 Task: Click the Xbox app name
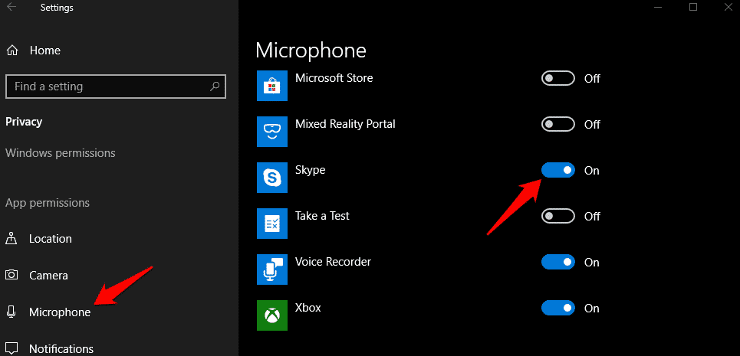tap(308, 308)
